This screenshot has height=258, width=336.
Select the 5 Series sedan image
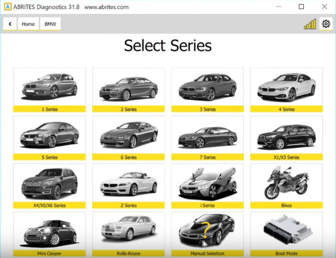(x=50, y=135)
